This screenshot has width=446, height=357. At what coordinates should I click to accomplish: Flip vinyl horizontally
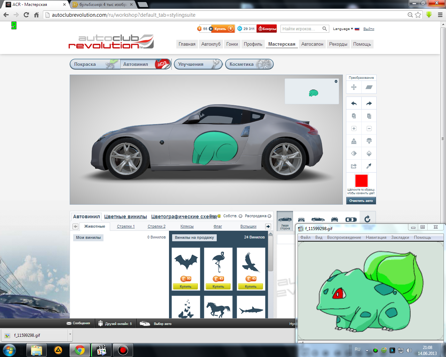point(354,154)
